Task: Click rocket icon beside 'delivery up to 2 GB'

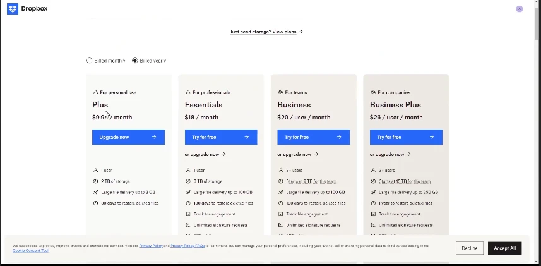Action: [95, 193]
